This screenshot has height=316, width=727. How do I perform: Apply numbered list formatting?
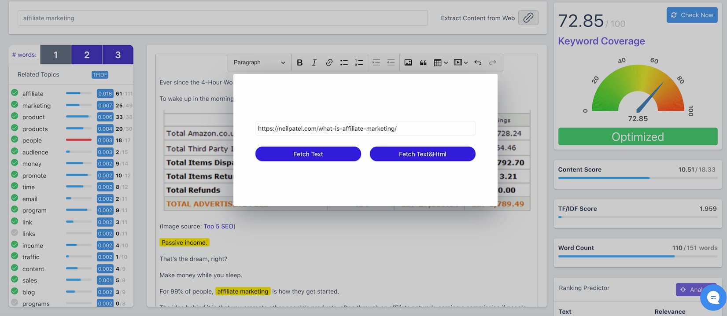tap(359, 62)
